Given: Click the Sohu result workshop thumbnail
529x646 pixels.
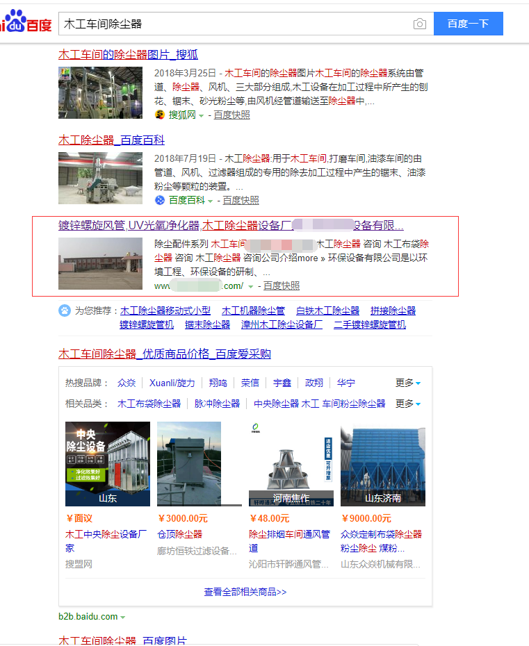Looking at the screenshot, I should point(100,92).
